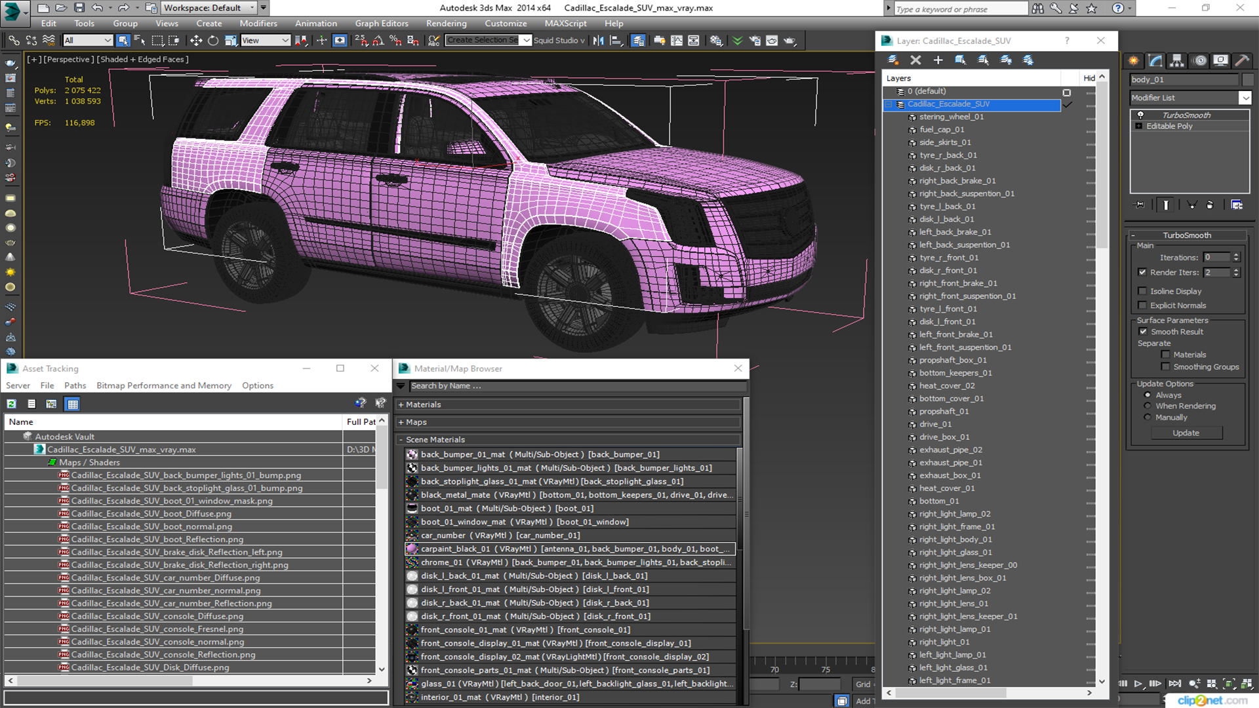
Task: Click the Open File folder icon
Action: point(60,8)
